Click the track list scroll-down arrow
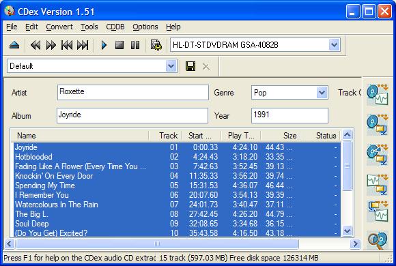Screen dimensions: 396x266 point(348,231)
